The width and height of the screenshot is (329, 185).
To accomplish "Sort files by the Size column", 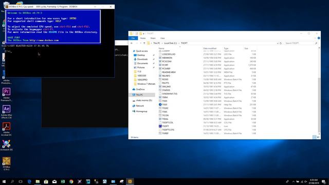I will (246, 48).
